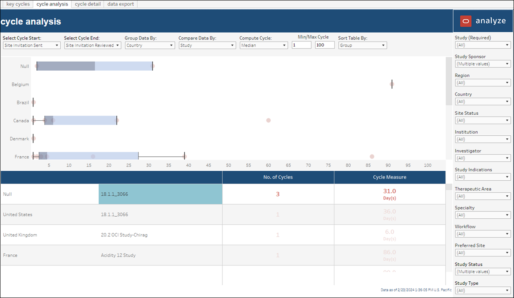Click the No. of Cycles column header
This screenshot has height=298, width=514.
tap(278, 177)
